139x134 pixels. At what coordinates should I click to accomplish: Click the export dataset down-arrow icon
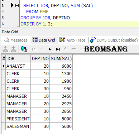click(x=5, y=49)
